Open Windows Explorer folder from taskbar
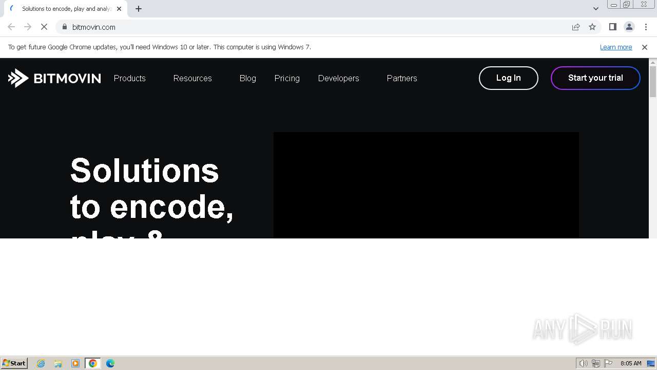Image resolution: width=657 pixels, height=370 pixels. click(x=58, y=363)
